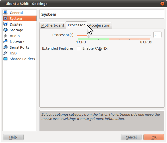Close the Ubuntu 32bit Settings window
167x143 pixels.
pos(162,4)
